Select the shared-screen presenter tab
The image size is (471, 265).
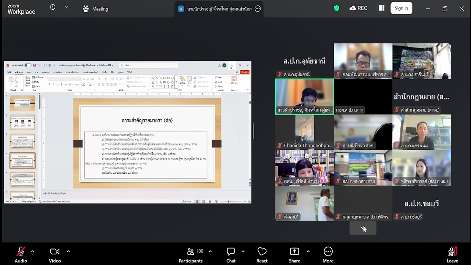coord(215,9)
